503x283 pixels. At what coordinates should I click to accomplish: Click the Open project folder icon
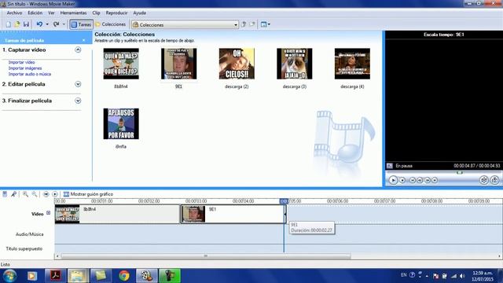[17, 24]
